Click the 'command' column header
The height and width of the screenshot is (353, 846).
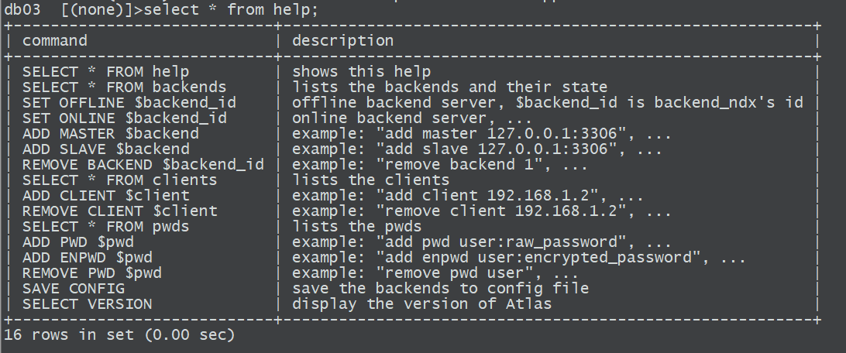[x=54, y=40]
